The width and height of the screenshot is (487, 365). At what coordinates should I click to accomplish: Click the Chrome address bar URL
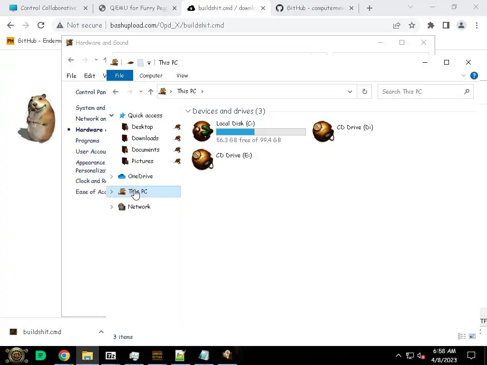click(x=167, y=25)
